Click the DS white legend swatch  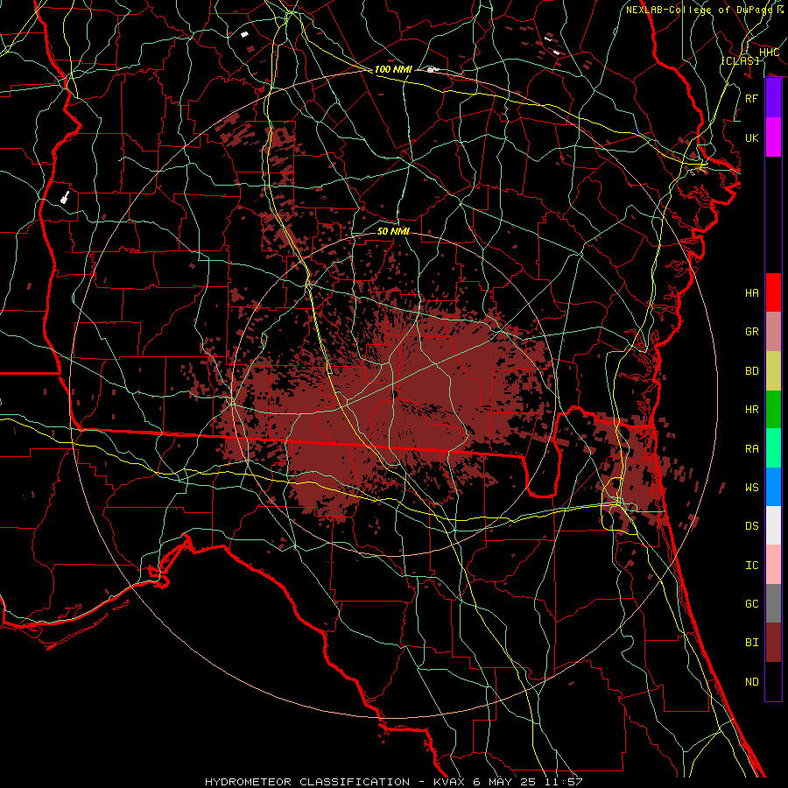[773, 525]
